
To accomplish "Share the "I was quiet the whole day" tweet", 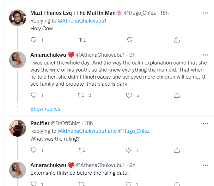I will coord(177,95).
